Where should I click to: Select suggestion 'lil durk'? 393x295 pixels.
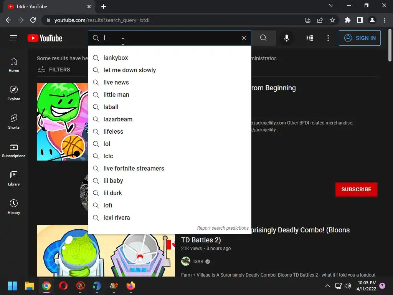pyautogui.click(x=169, y=193)
